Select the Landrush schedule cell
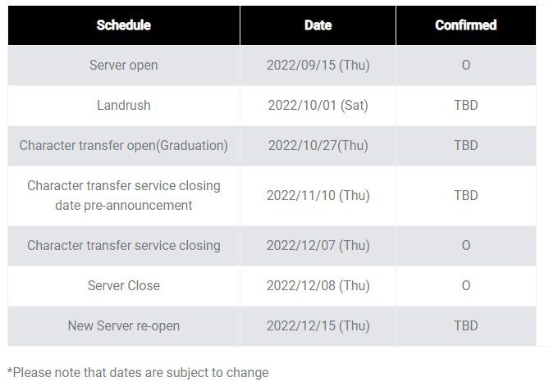Image resolution: width=549 pixels, height=382 pixels. click(x=124, y=106)
